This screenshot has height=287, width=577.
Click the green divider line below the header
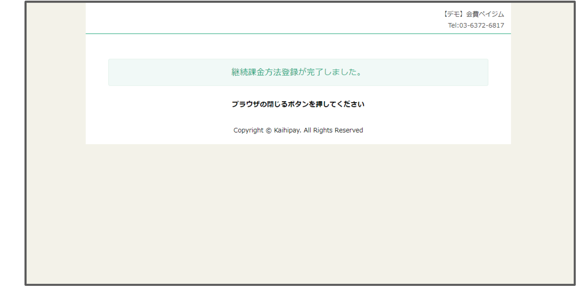[x=298, y=34]
